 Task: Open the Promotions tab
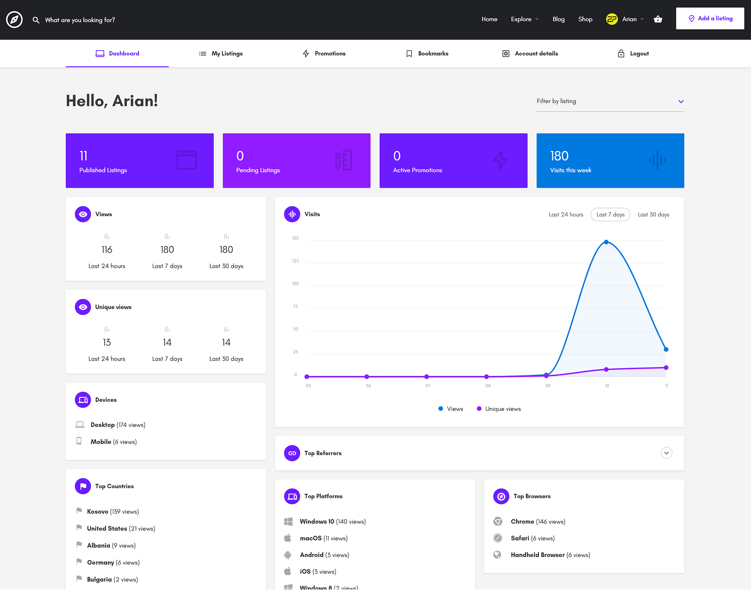click(x=324, y=54)
